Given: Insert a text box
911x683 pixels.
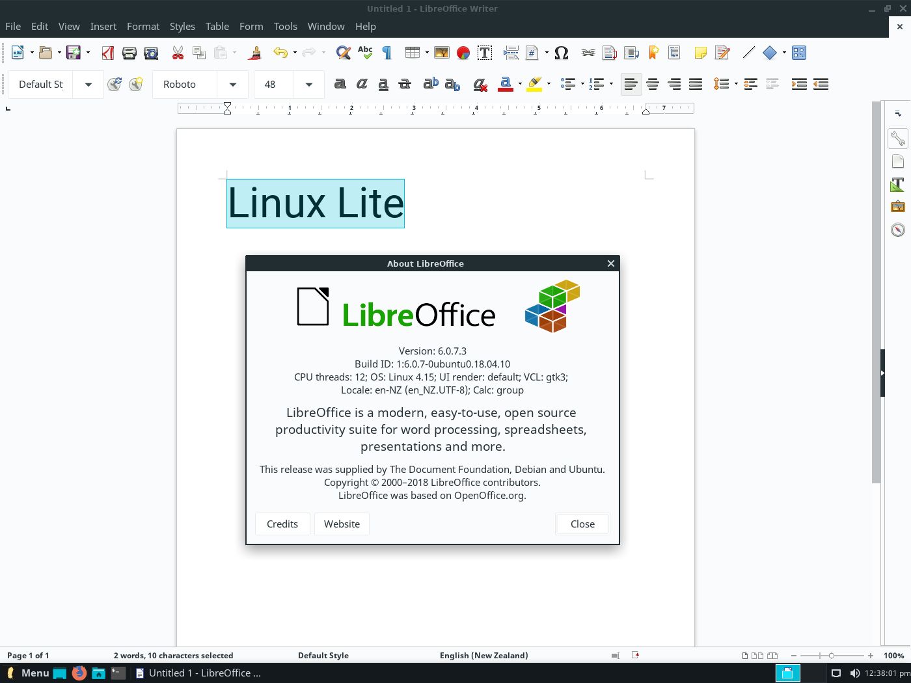Looking at the screenshot, I should click(x=485, y=53).
